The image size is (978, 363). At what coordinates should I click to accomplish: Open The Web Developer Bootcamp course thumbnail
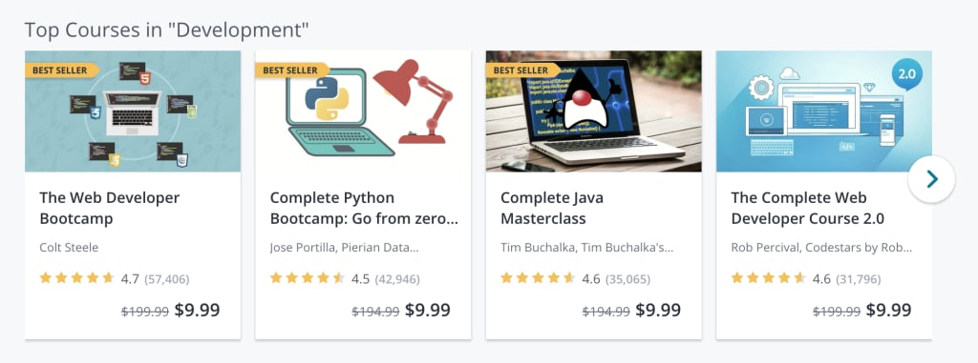[x=133, y=111]
